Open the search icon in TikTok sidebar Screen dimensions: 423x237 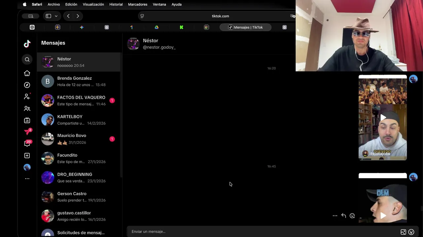click(27, 60)
